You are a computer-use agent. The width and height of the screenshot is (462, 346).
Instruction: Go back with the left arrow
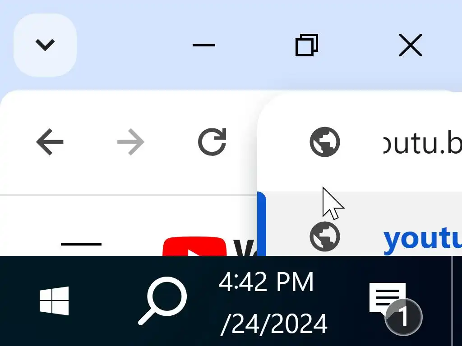[x=50, y=142]
